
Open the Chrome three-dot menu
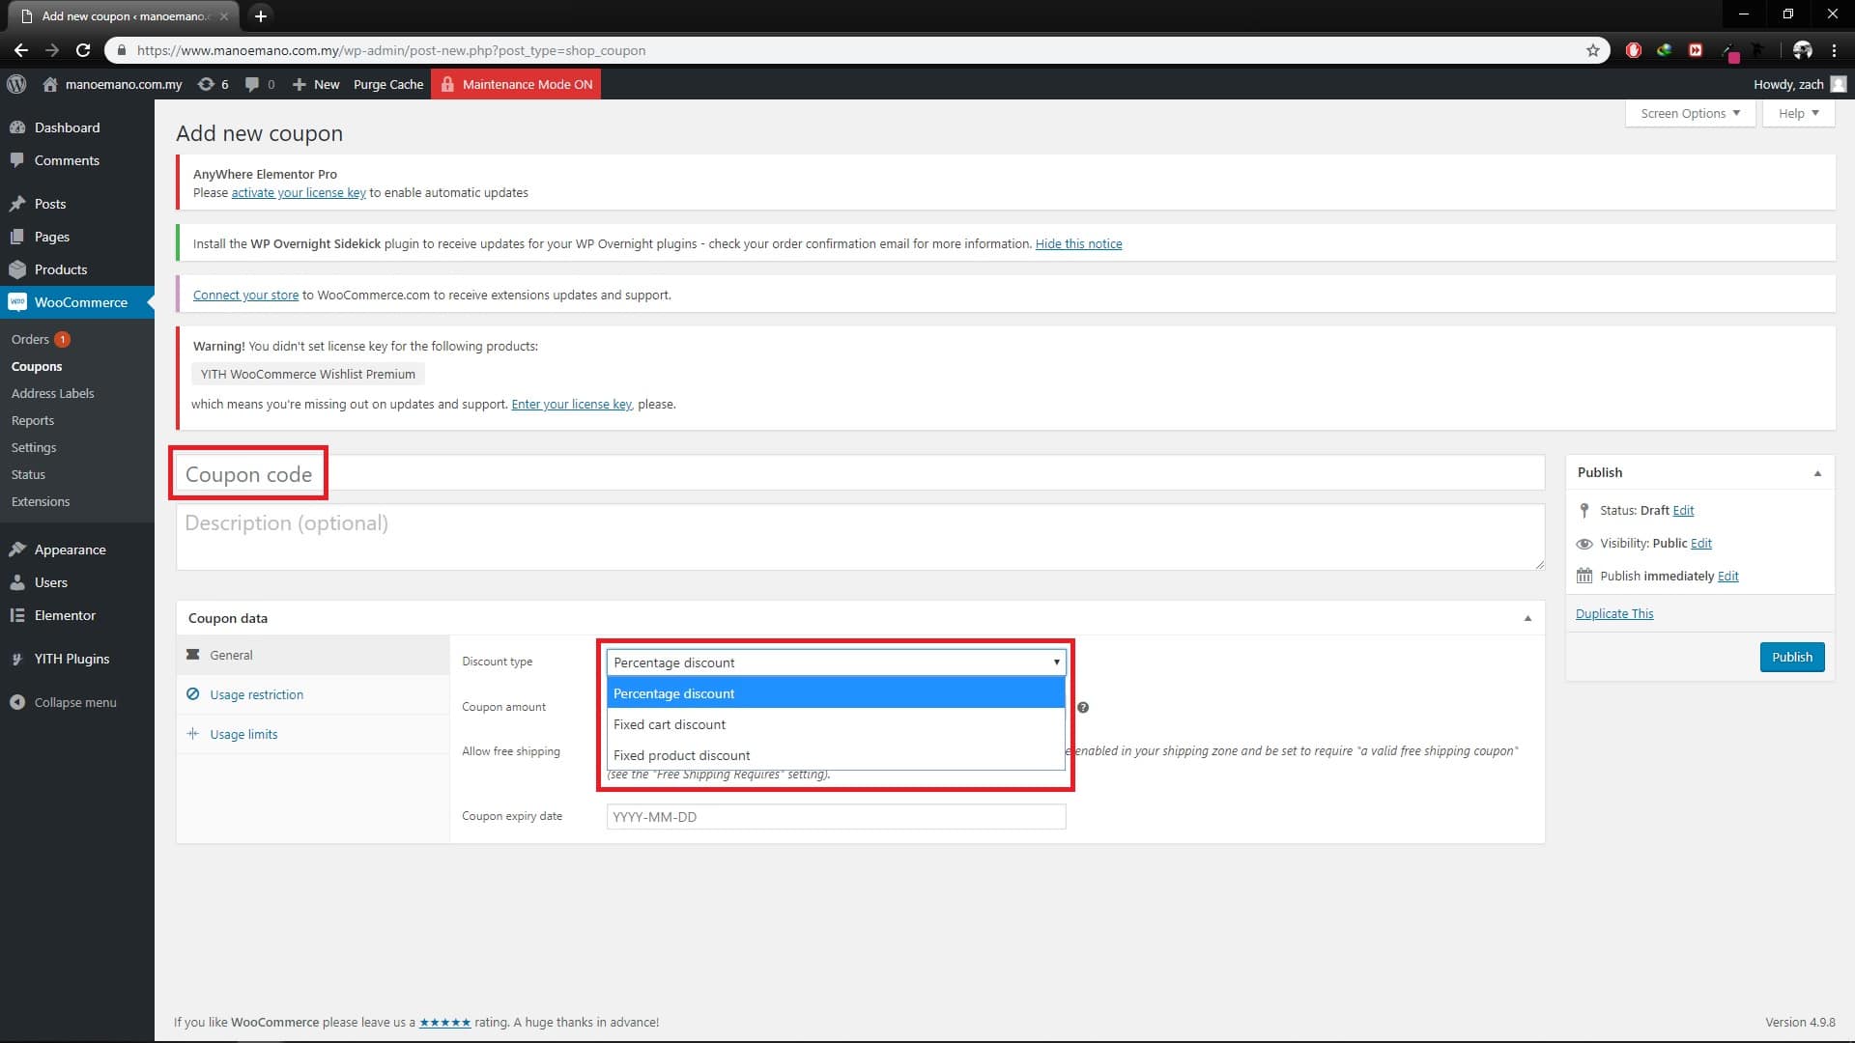point(1834,50)
